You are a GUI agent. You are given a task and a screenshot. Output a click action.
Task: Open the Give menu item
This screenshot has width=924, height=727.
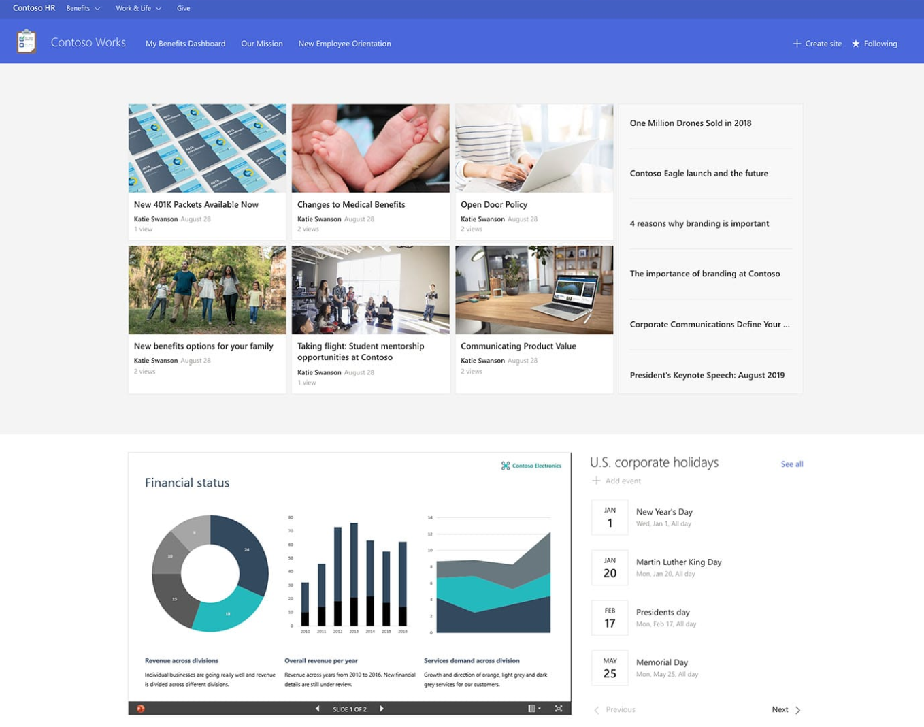click(x=184, y=8)
